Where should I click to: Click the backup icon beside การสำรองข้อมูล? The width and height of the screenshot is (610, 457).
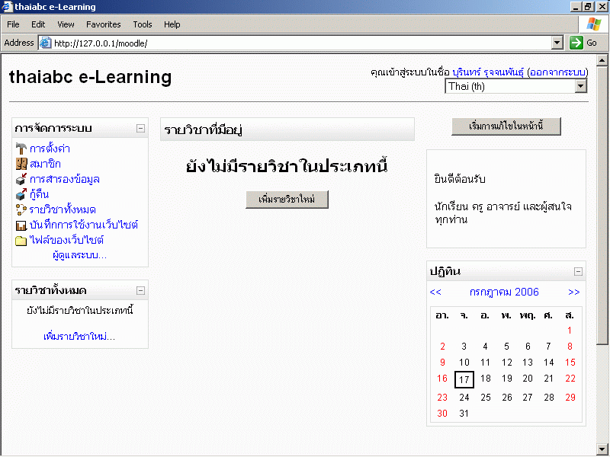pos(21,180)
